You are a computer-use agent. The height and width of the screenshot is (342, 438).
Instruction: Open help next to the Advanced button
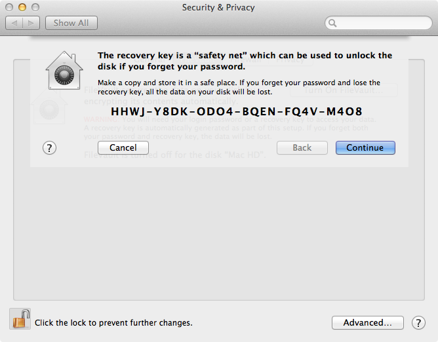click(x=418, y=322)
